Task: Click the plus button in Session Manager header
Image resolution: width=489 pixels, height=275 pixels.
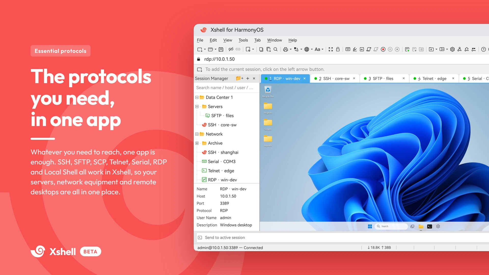Action: 248,78
